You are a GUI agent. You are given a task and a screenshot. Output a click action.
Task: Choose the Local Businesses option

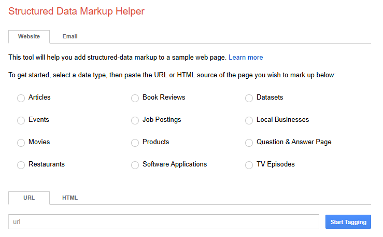click(249, 120)
